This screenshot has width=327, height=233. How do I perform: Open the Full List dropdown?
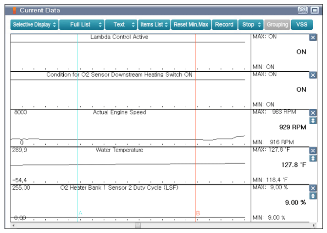pyautogui.click(x=82, y=25)
